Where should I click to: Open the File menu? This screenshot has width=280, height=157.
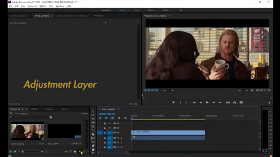[x=11, y=6]
